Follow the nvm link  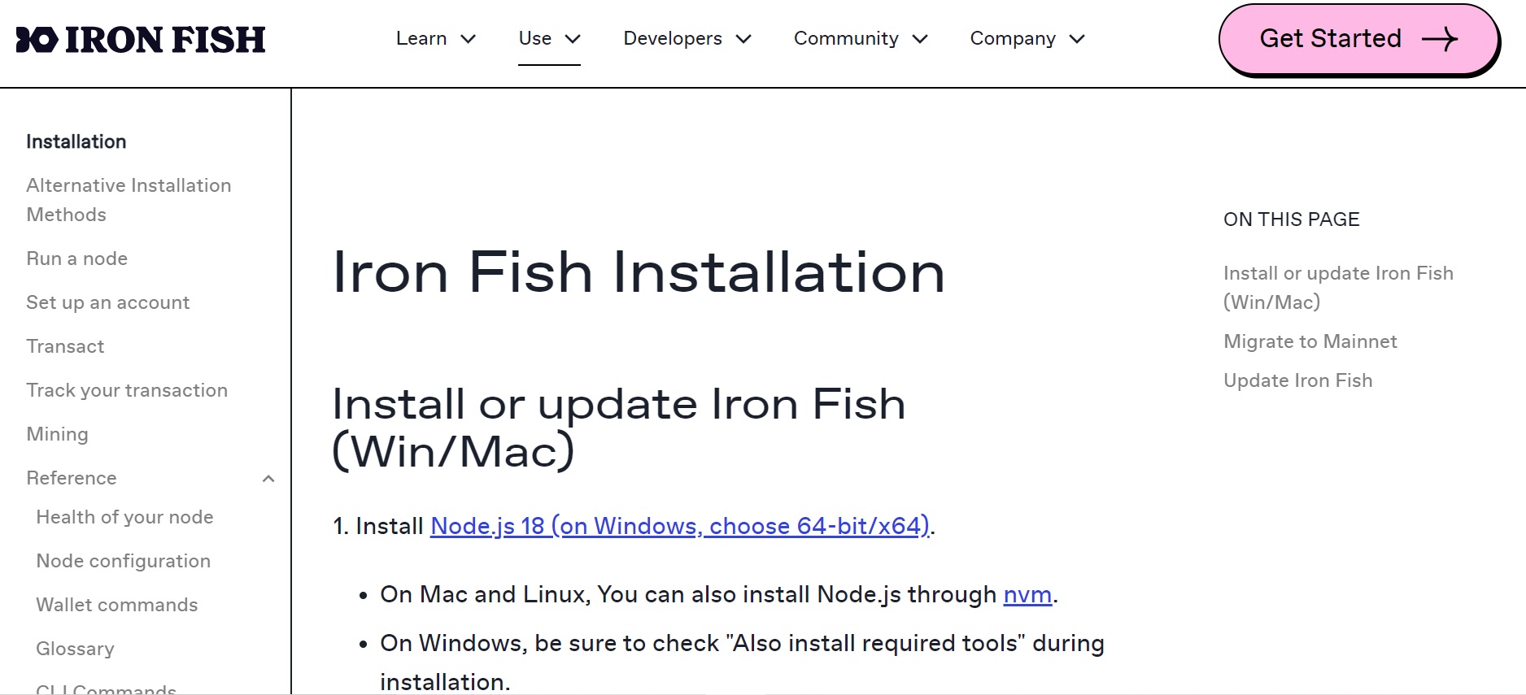(1027, 594)
